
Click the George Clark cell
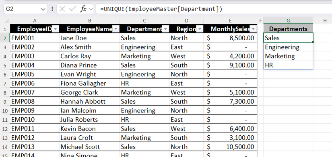[90, 92]
